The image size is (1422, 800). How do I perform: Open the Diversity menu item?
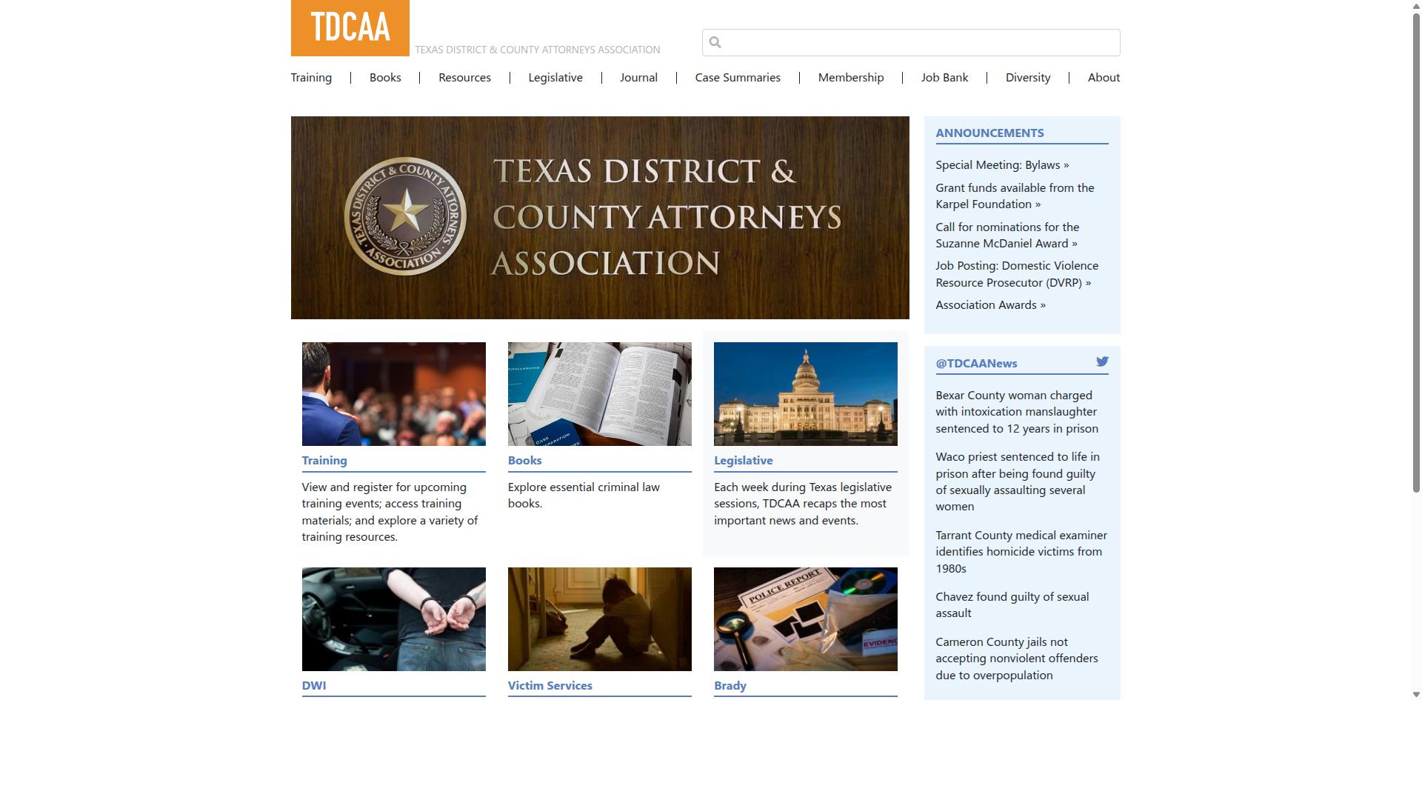[x=1028, y=78]
